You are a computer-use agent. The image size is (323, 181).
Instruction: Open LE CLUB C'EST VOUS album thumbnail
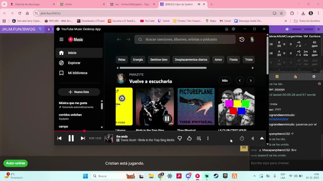coord(236,107)
